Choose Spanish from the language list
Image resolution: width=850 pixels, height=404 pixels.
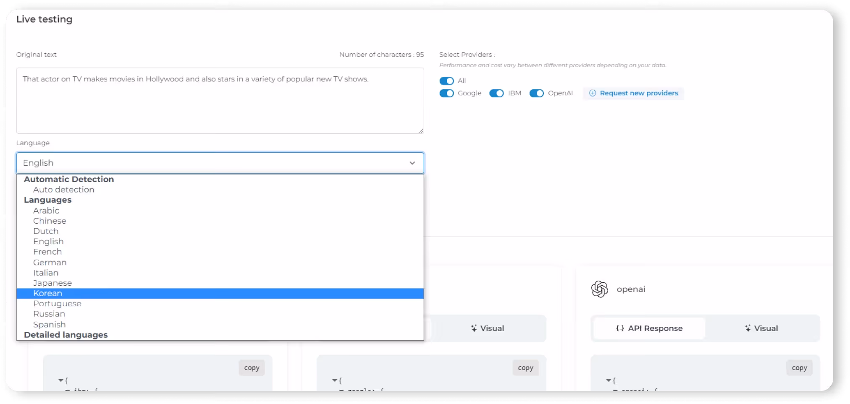pos(220,324)
